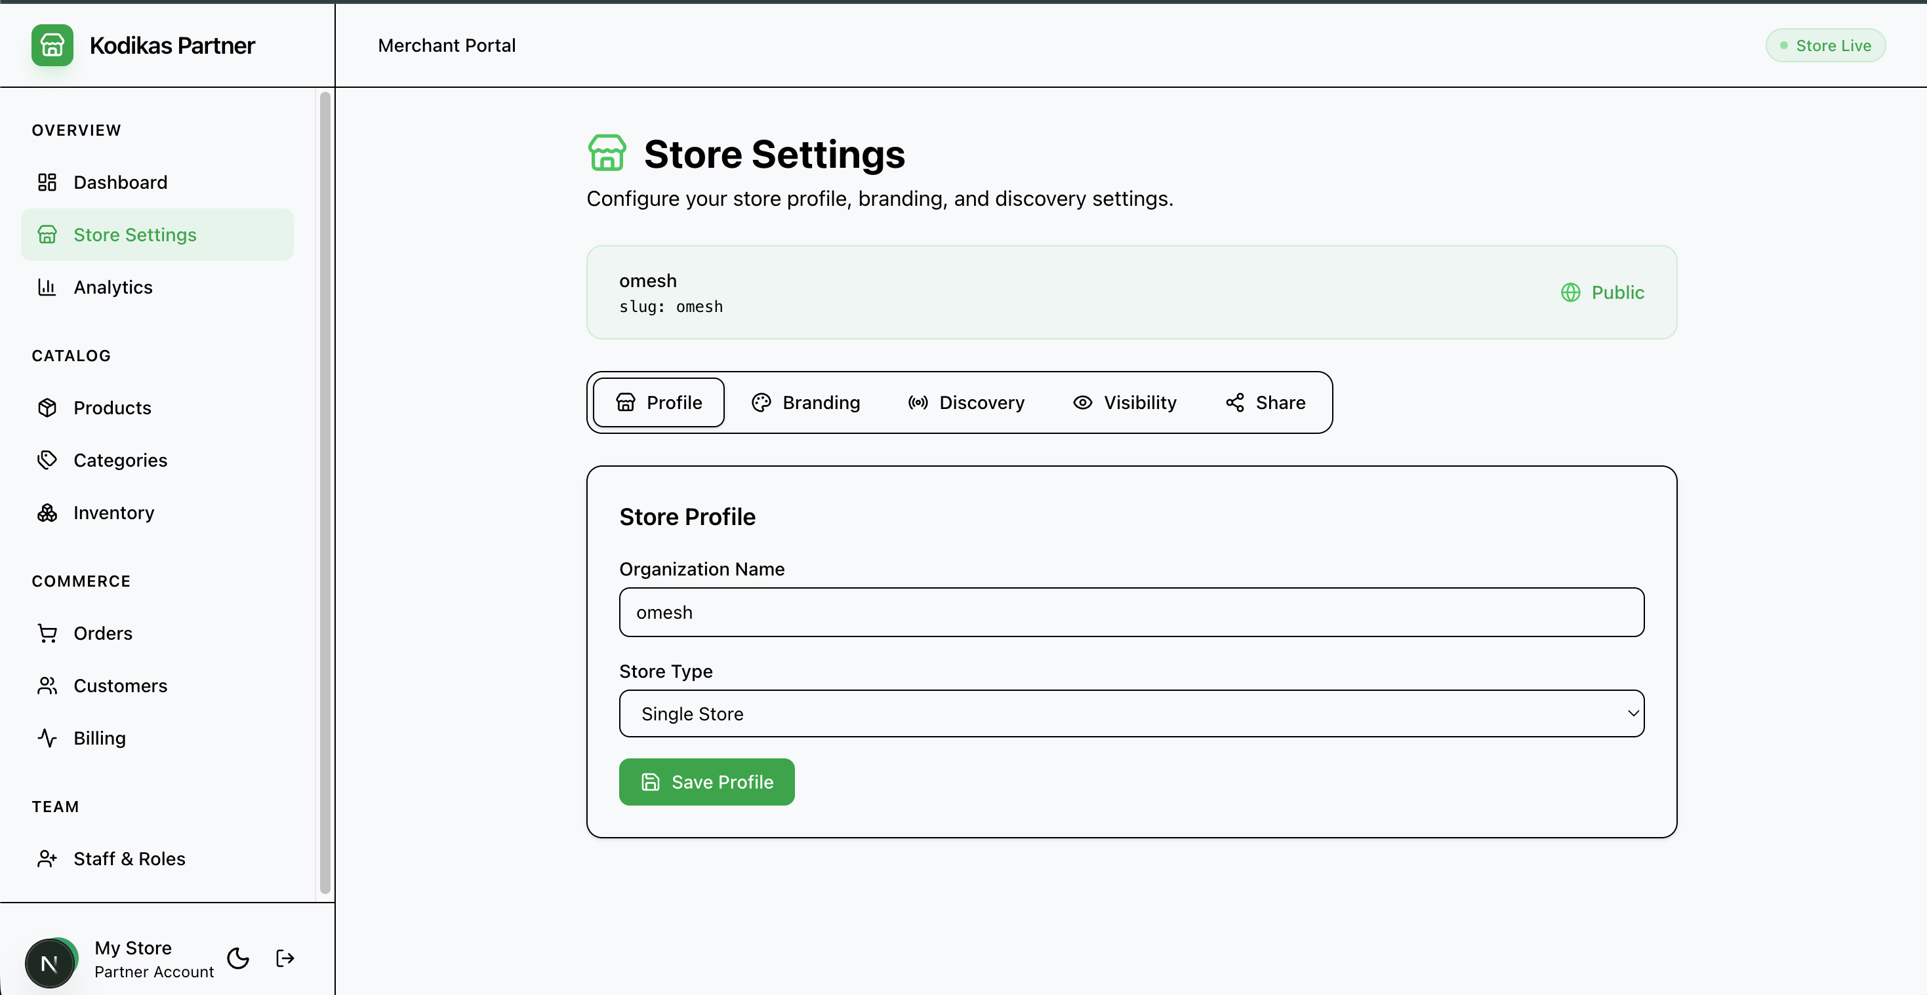Image resolution: width=1927 pixels, height=995 pixels.
Task: Click the Analytics bar chart icon
Action: [x=47, y=287]
